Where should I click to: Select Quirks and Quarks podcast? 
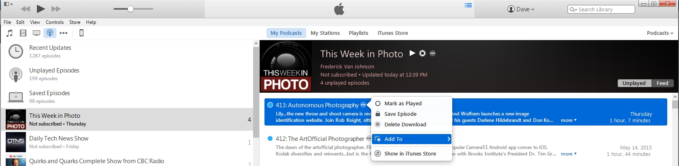(127, 160)
